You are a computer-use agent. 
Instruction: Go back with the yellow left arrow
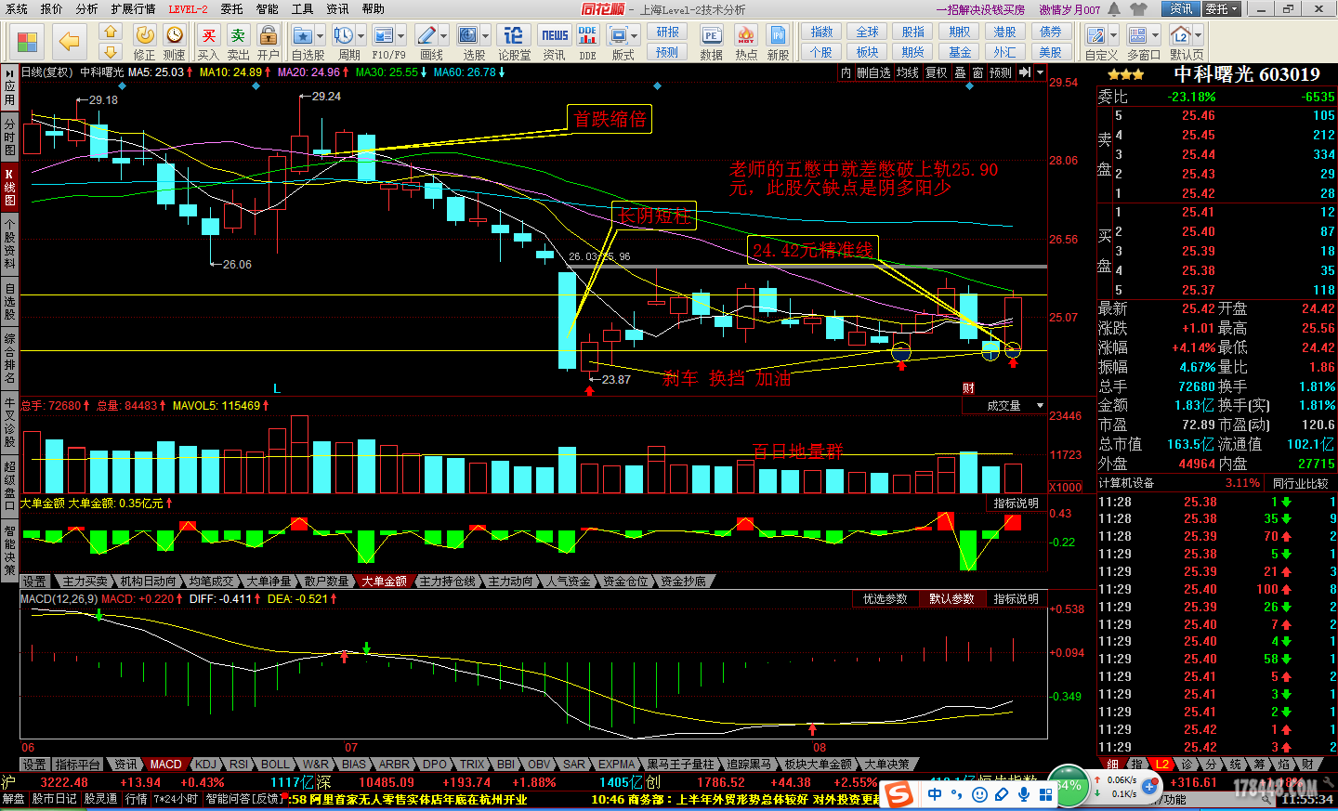click(69, 42)
